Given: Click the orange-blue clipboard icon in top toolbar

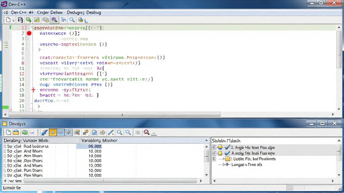Looking at the screenshot, I should pos(46,20).
